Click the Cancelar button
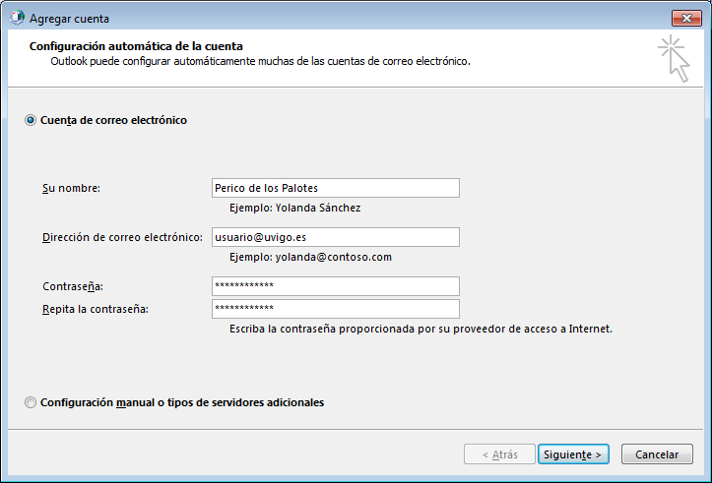Screen dimensions: 712x483 tap(657, 454)
